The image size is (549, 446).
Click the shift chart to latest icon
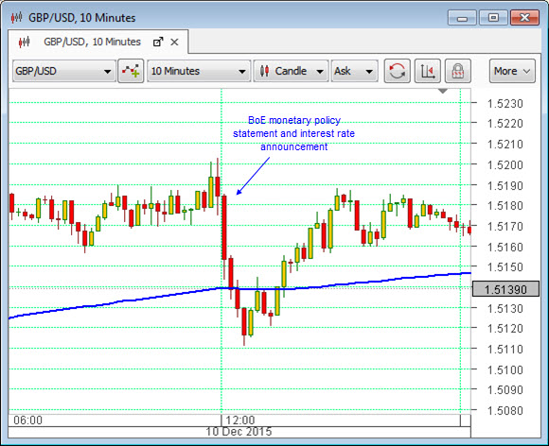coord(428,71)
